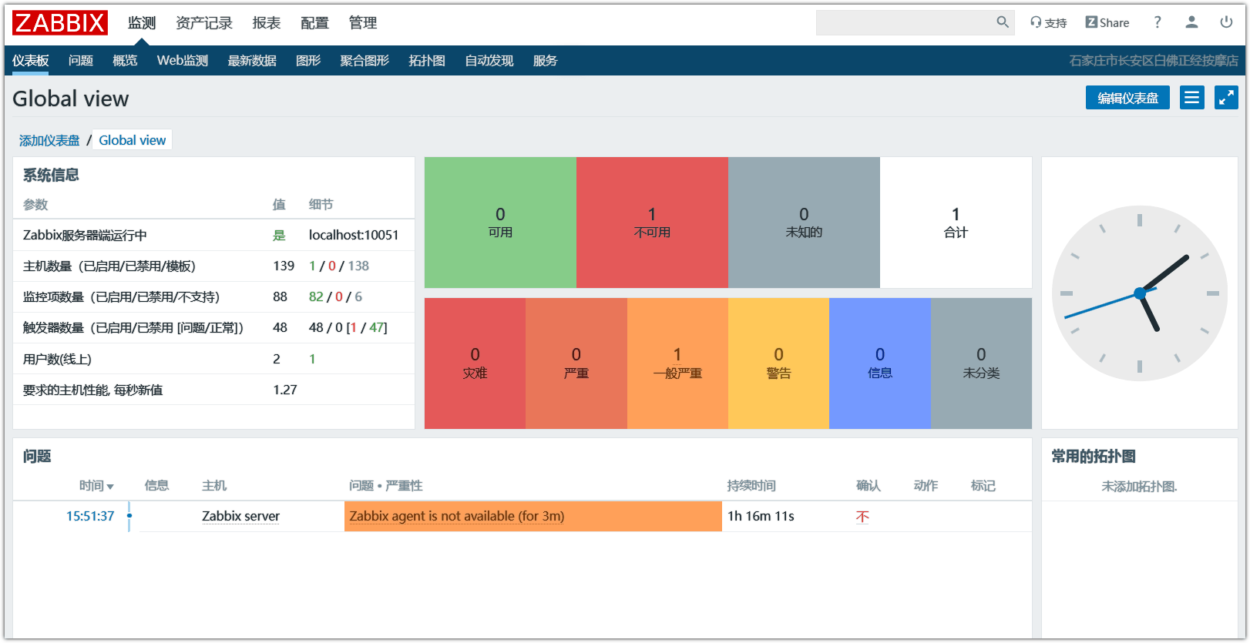This screenshot has width=1250, height=643.
Task: Click the 添加仪表盘 breadcrumb link
Action: tap(49, 140)
